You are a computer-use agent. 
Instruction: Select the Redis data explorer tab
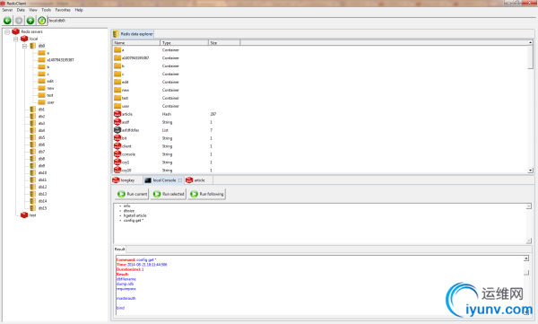pos(133,34)
